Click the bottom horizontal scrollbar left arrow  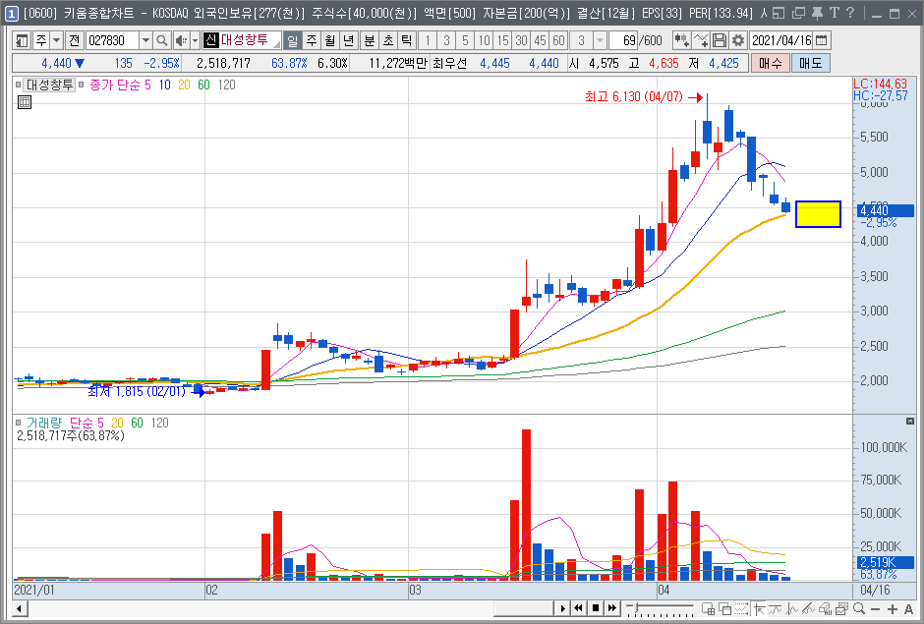point(20,608)
